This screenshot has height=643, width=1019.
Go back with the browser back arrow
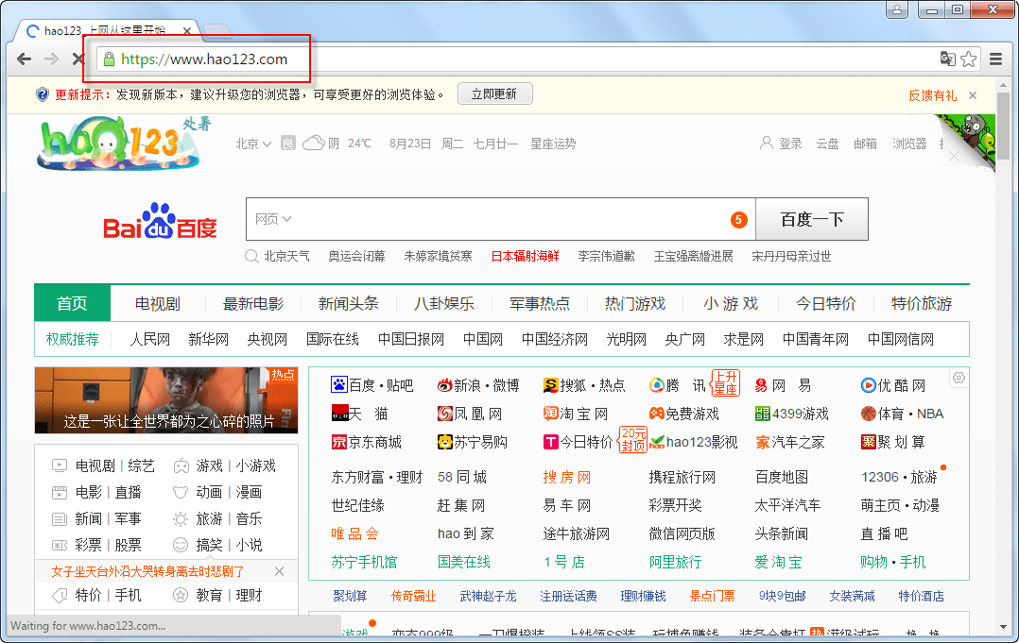point(24,59)
